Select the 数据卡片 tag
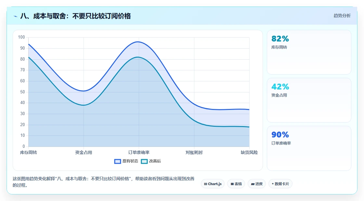The width and height of the screenshot is (364, 201). click(280, 184)
